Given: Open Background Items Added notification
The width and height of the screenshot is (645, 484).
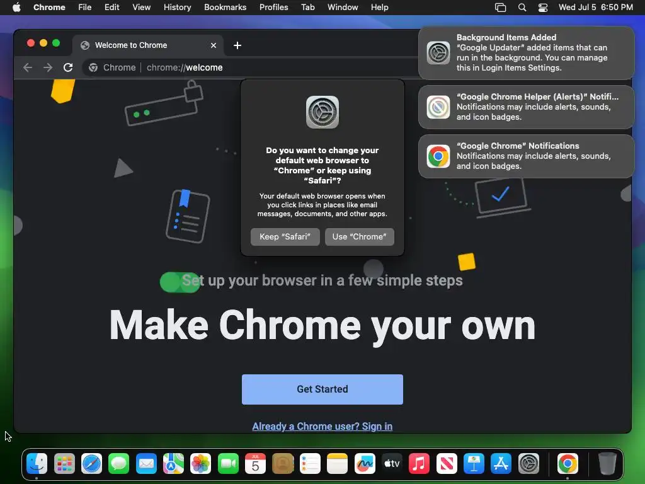Looking at the screenshot, I should [x=526, y=53].
